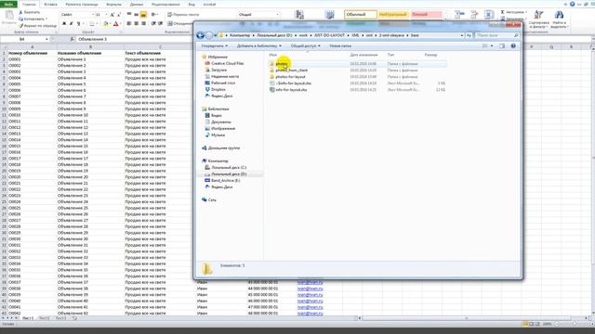Toggle bold formatting in Excel ribbon

pos(64,23)
